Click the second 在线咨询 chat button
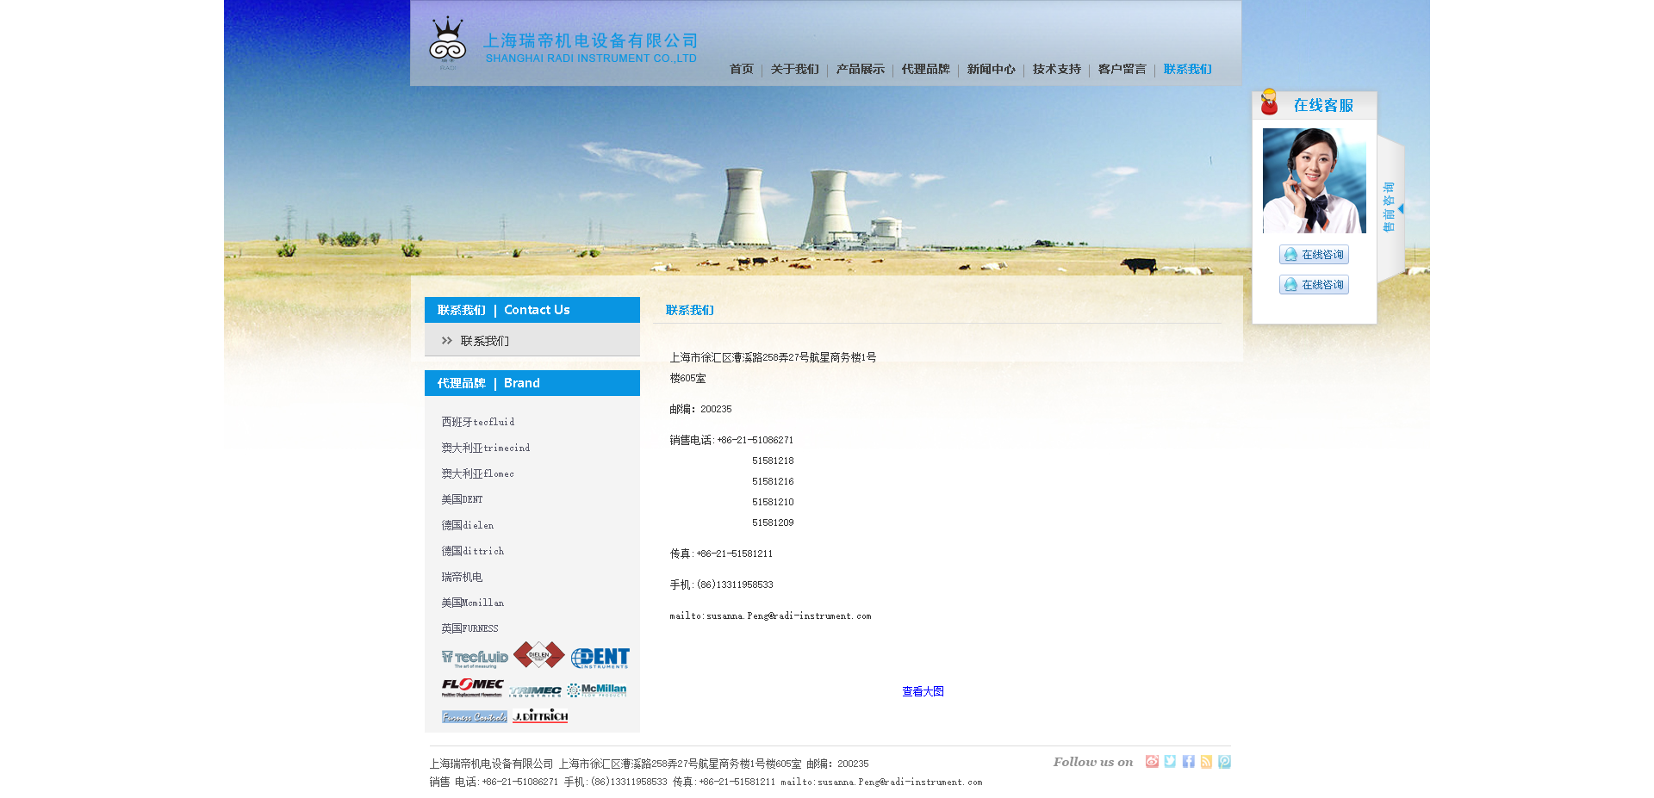Viewport: 1654px width, 798px height. pos(1314,285)
